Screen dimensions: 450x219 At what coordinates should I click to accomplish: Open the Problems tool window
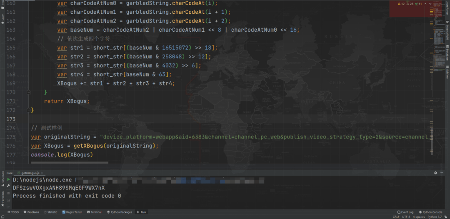tap(31, 212)
